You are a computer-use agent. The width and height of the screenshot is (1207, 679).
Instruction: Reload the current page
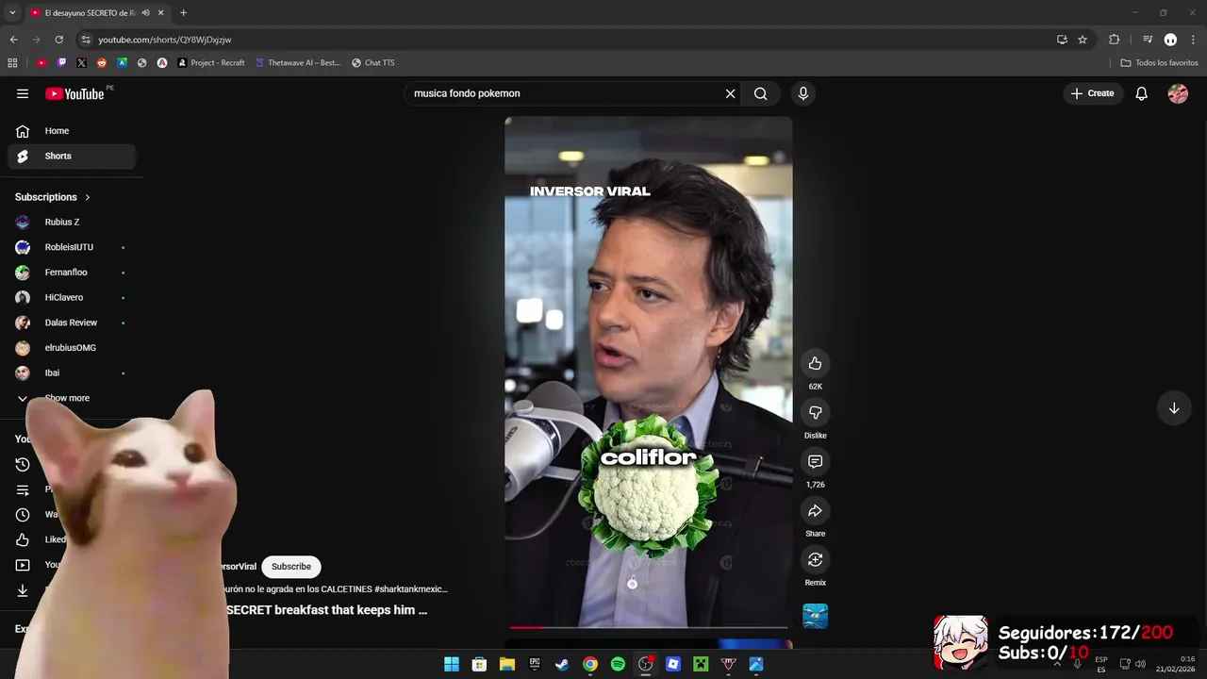click(58, 40)
